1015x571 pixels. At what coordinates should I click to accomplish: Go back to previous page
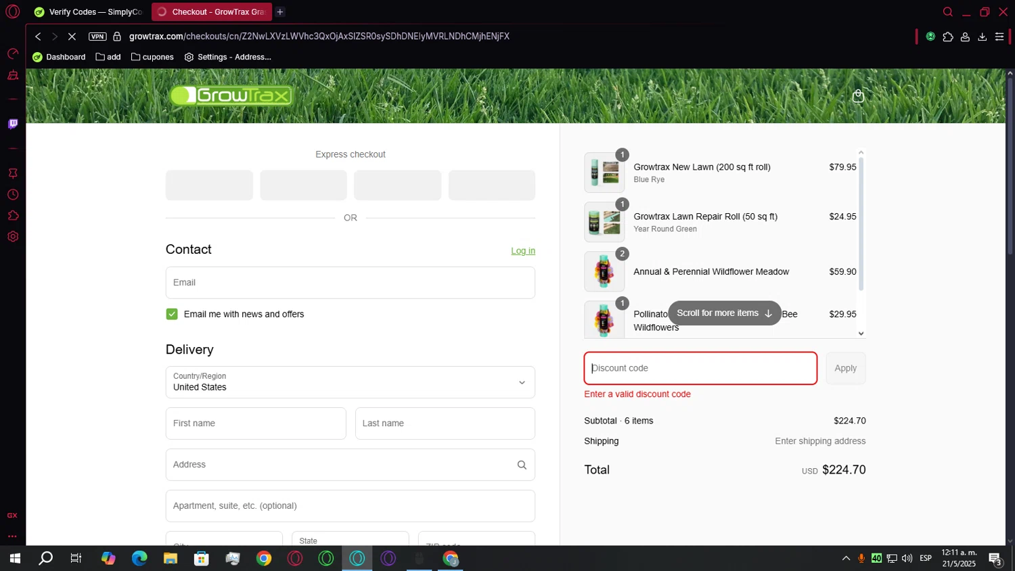tap(38, 37)
